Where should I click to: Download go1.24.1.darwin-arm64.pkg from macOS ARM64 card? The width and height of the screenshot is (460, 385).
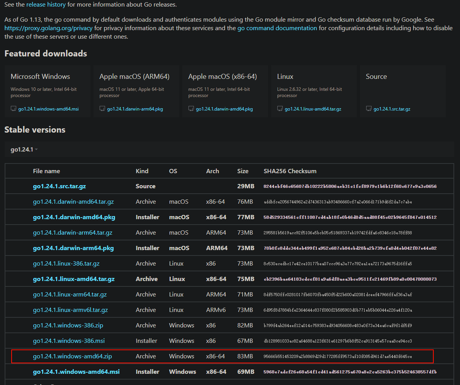(135, 109)
